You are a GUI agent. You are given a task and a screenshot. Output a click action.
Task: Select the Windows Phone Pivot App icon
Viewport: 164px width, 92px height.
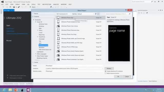pos(58,34)
